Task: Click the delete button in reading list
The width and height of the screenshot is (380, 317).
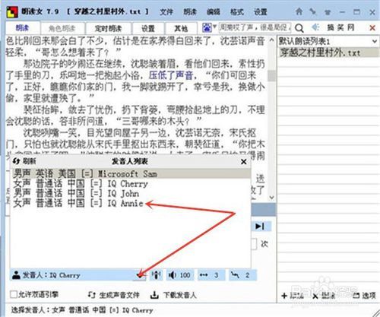Action: click(324, 296)
